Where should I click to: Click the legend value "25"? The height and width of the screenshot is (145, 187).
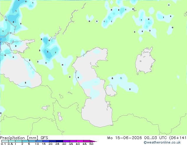click(57, 144)
